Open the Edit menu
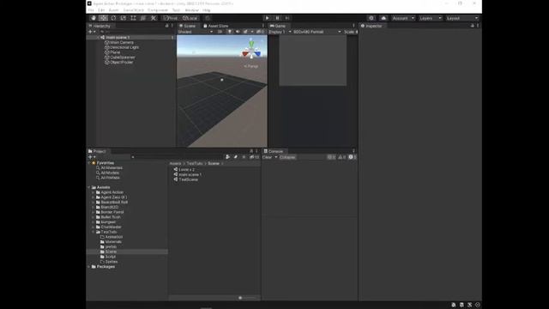This screenshot has width=549, height=309. (x=101, y=10)
